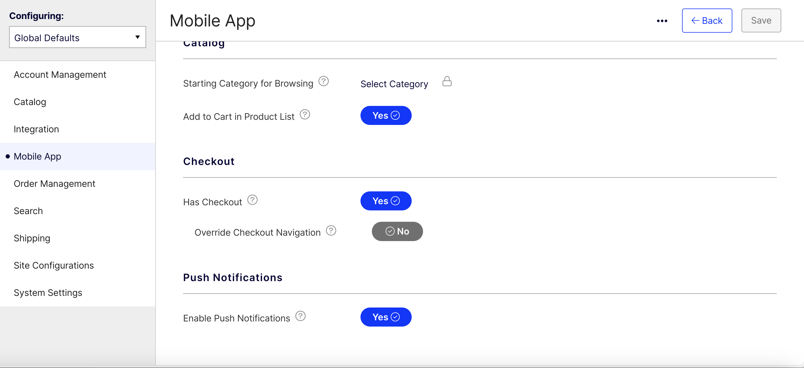The image size is (804, 368).
Task: Show help for Enable Push Notifications
Action: [300, 316]
